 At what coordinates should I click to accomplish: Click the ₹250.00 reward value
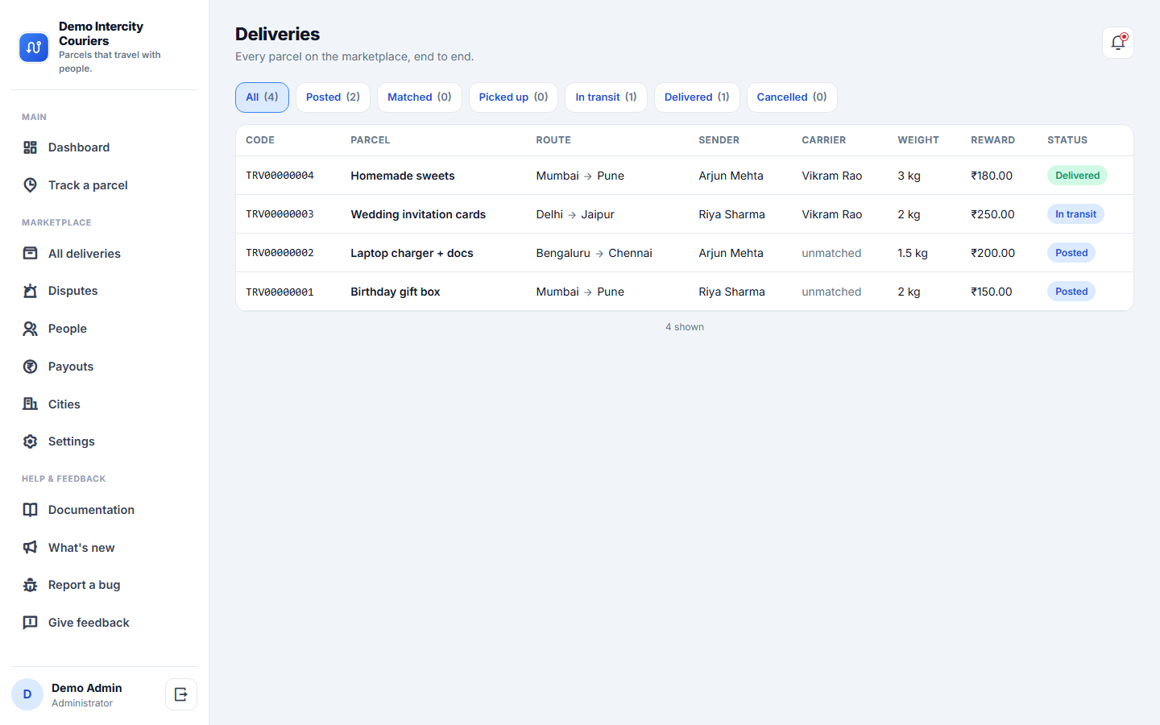(x=992, y=214)
